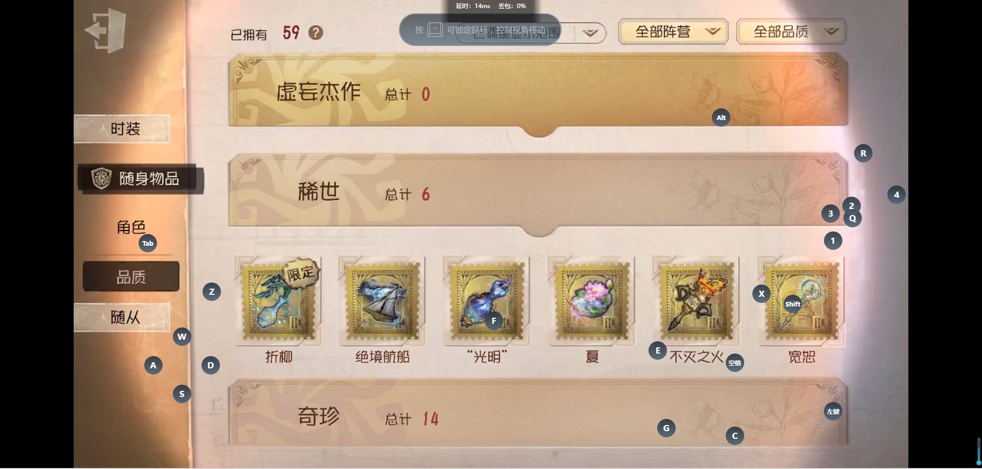Screen dimensions: 982x469
Task: Toggle the 奇珍 category section
Action: pyautogui.click(x=538, y=414)
